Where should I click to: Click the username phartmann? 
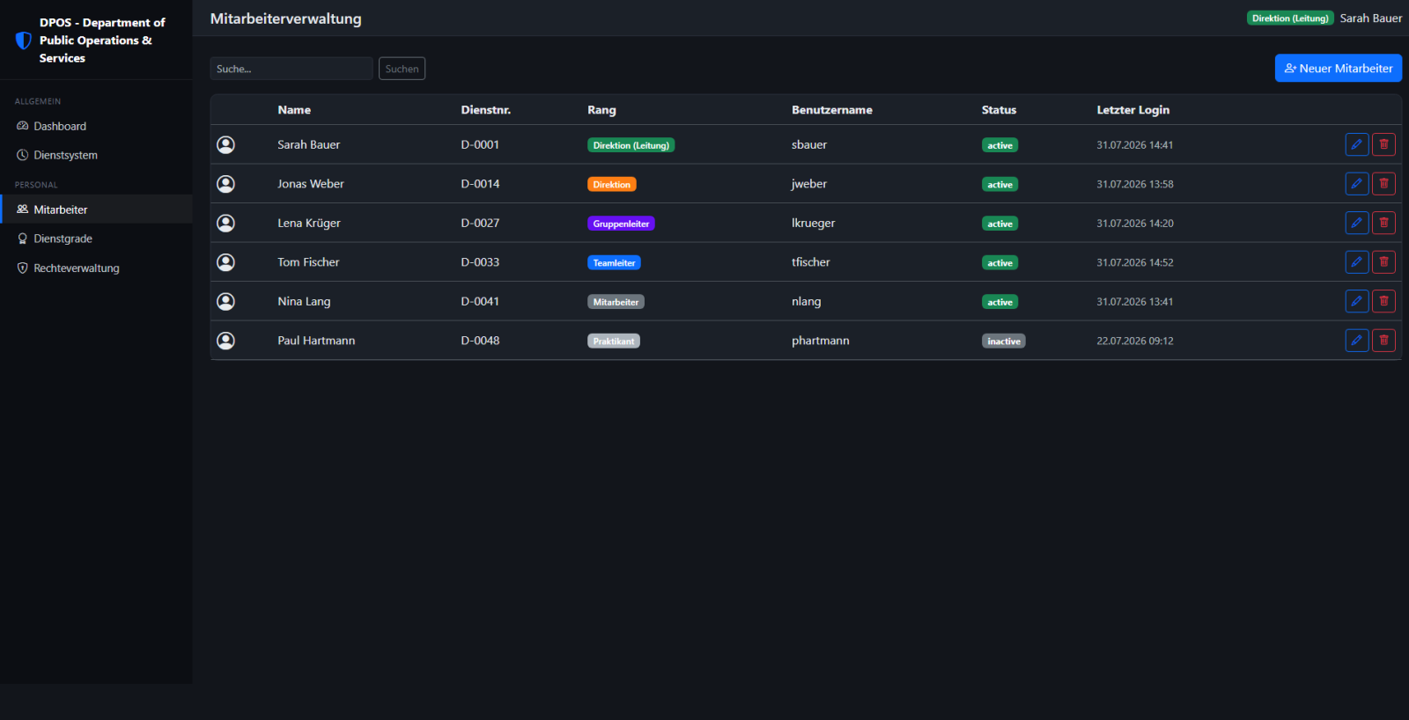point(821,341)
